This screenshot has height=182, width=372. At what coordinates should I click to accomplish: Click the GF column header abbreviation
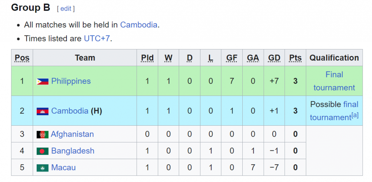232,58
